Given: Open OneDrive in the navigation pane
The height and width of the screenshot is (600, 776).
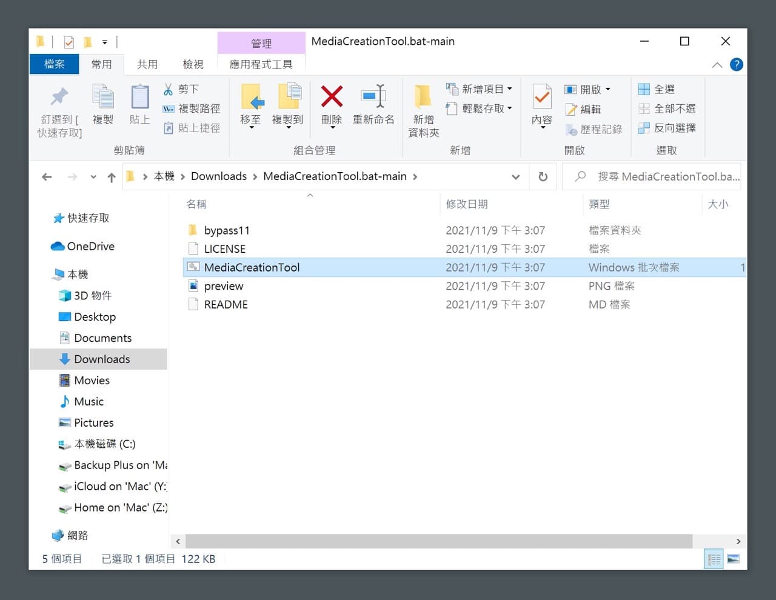Looking at the screenshot, I should click(x=90, y=246).
